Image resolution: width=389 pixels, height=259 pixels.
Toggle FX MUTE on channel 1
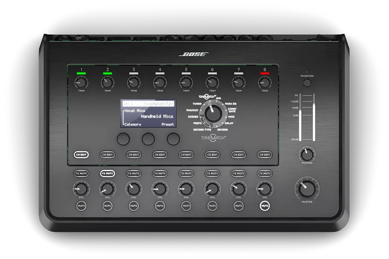click(x=81, y=173)
